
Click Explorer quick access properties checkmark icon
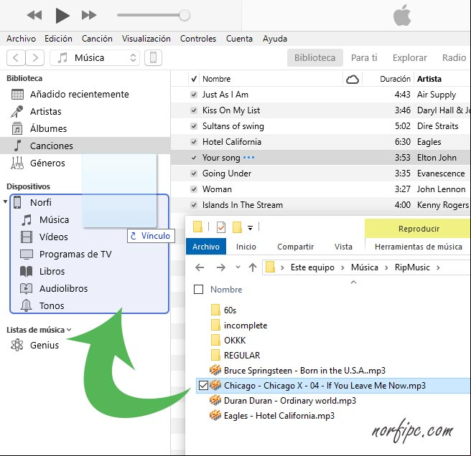point(221,227)
